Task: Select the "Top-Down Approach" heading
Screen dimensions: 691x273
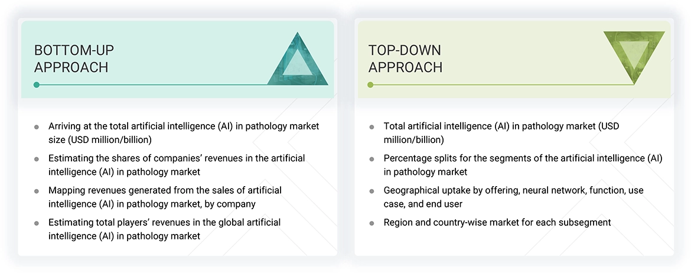Action: pos(405,58)
